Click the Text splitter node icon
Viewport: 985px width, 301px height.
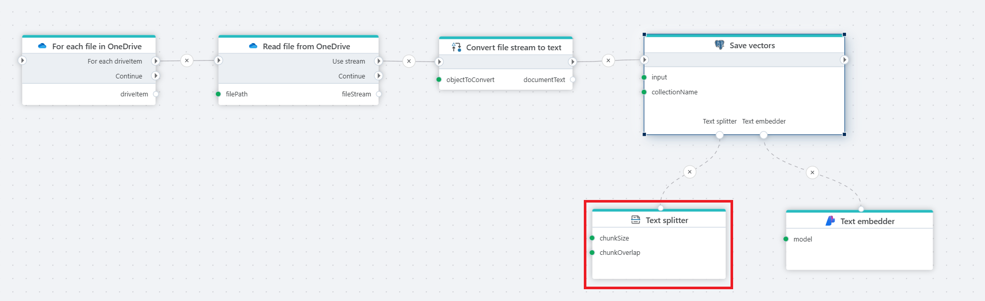click(x=636, y=220)
